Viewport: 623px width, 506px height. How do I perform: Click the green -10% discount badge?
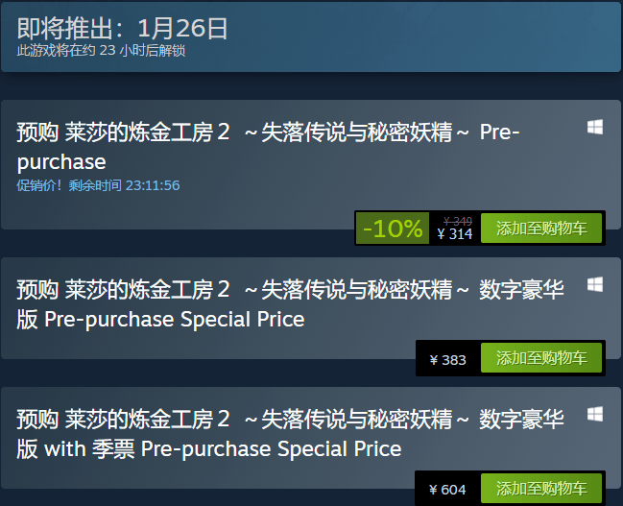(x=393, y=229)
